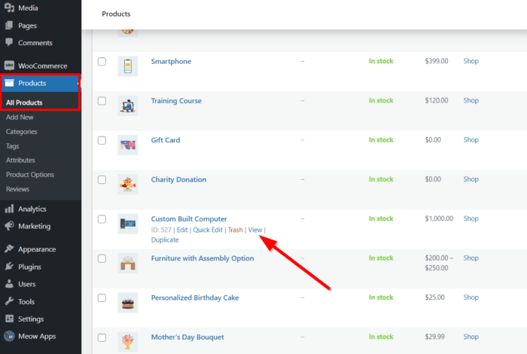Go to Product Options in sidebar

point(29,175)
